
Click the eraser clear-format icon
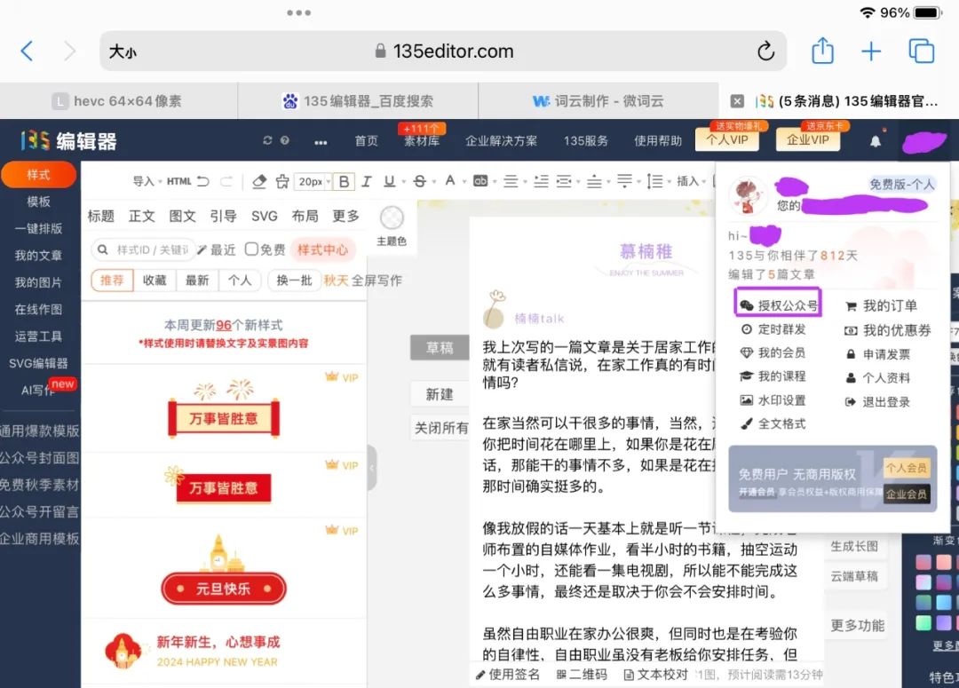(x=259, y=182)
